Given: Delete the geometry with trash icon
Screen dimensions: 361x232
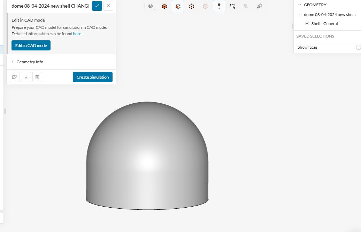Looking at the screenshot, I should click(37, 77).
